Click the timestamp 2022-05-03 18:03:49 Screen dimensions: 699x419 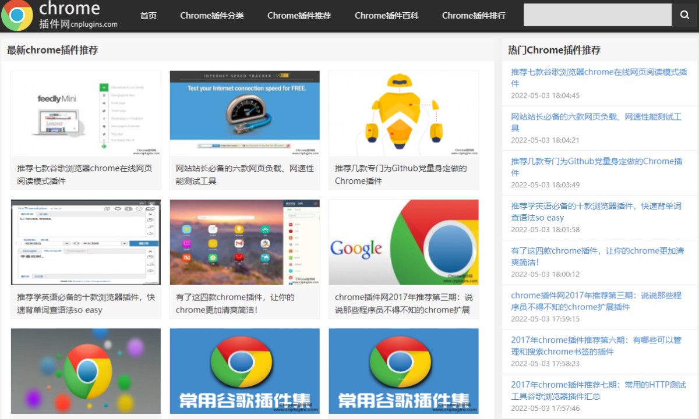(545, 185)
